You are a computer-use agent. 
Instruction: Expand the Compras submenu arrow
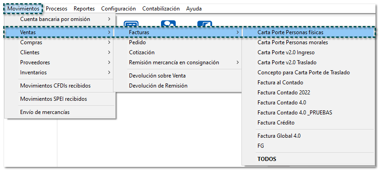109,42
